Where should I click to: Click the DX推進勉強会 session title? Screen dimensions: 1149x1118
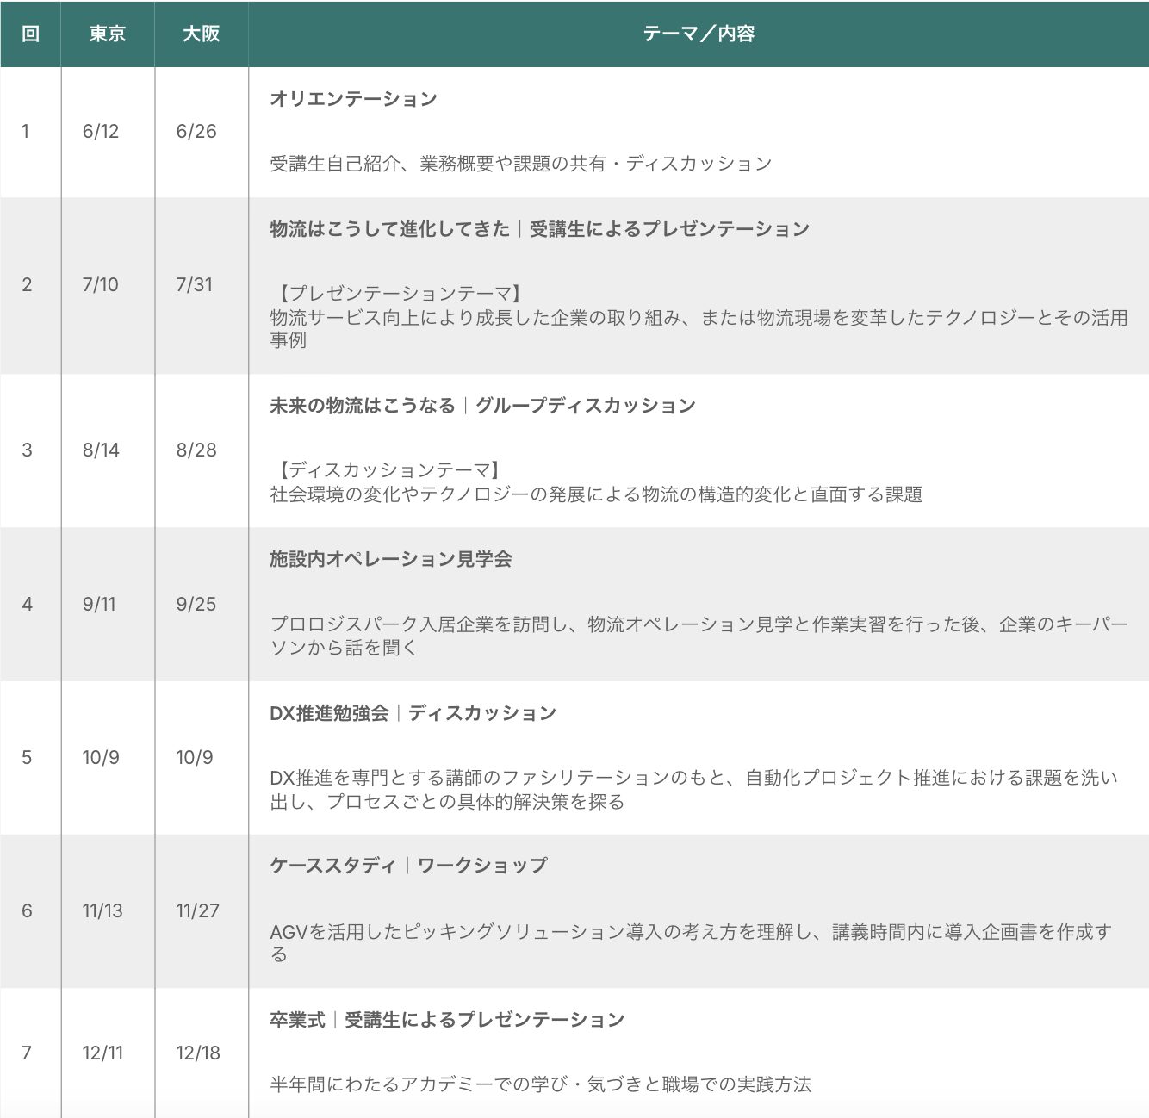(x=329, y=713)
